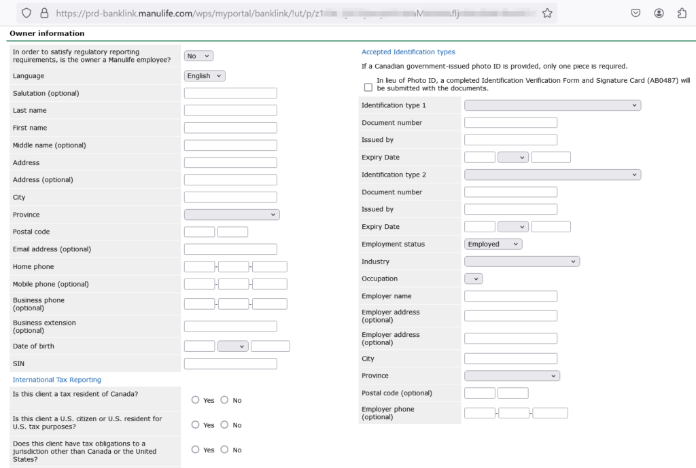Click the SIN input field
696x468 pixels.
230,363
